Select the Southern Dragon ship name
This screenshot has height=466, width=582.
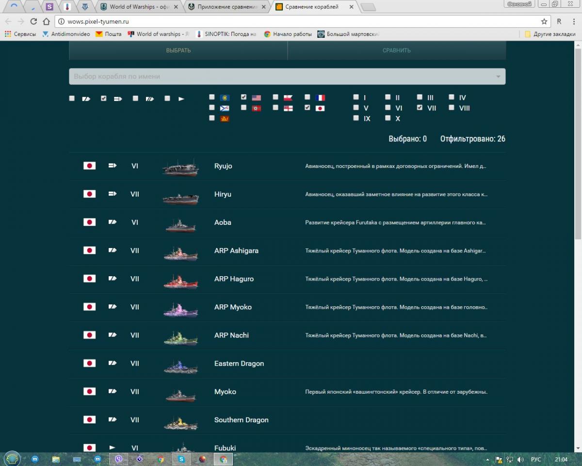[242, 420]
